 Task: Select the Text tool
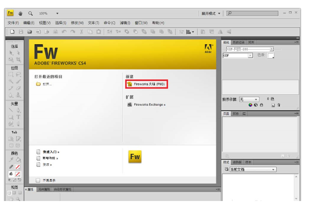tap(18, 117)
